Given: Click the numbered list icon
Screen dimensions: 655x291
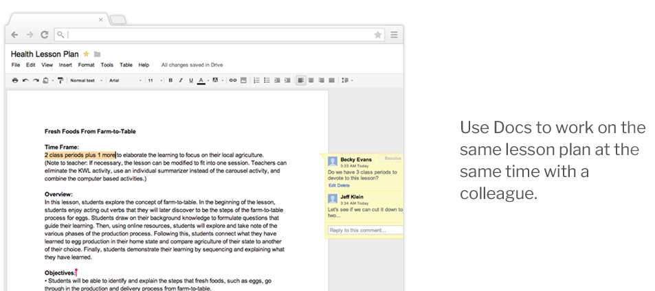Looking at the screenshot, I should (x=256, y=80).
